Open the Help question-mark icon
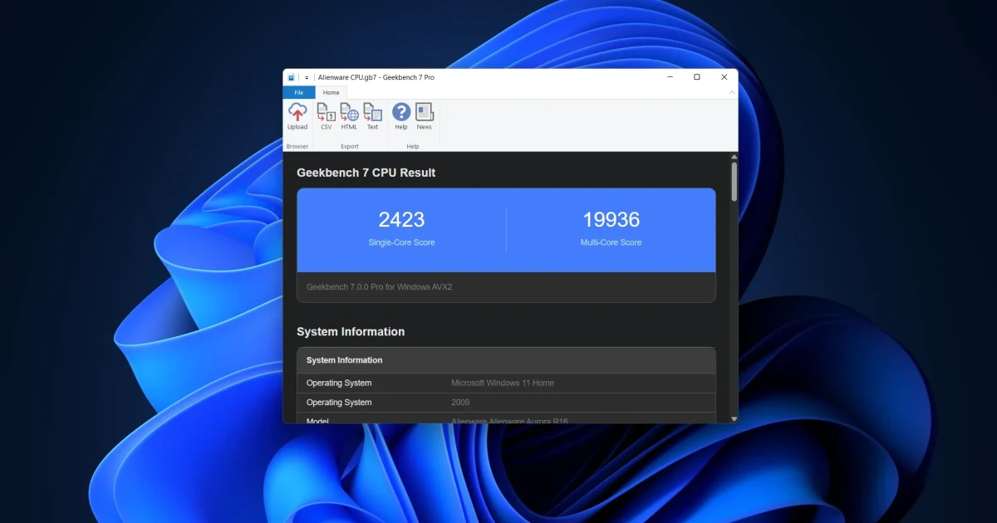Image resolution: width=997 pixels, height=523 pixels. pos(401,112)
